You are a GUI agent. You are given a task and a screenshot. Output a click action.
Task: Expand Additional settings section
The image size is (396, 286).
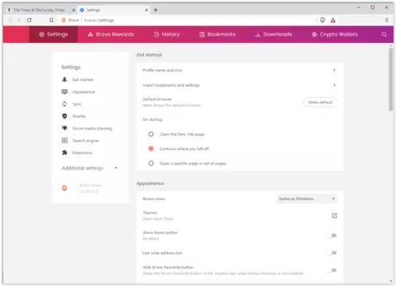90,168
